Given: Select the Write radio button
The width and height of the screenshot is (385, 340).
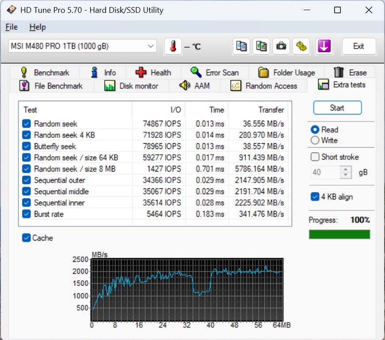Looking at the screenshot, I should point(315,140).
